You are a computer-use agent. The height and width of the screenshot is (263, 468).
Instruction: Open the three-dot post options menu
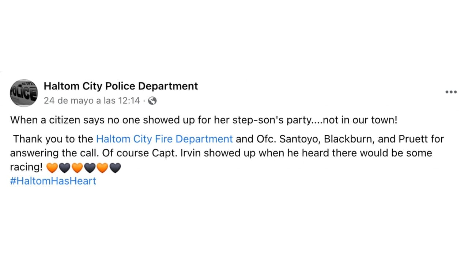tap(451, 92)
